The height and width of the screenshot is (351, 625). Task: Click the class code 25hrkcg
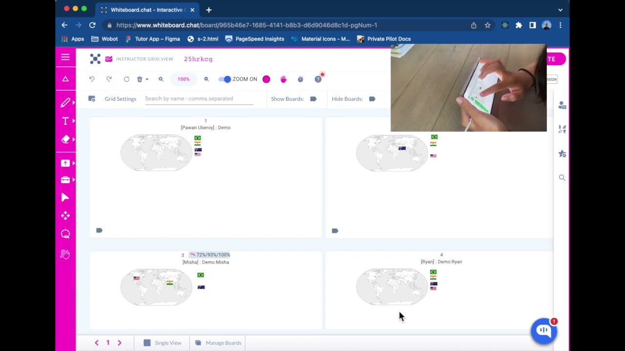point(198,59)
